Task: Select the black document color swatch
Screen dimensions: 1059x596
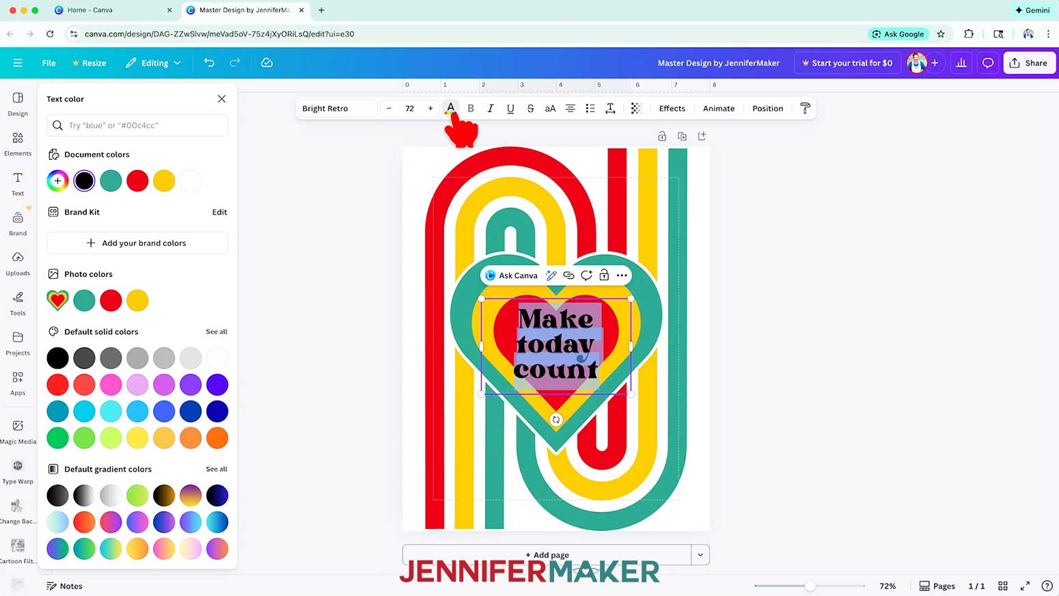Action: (84, 180)
